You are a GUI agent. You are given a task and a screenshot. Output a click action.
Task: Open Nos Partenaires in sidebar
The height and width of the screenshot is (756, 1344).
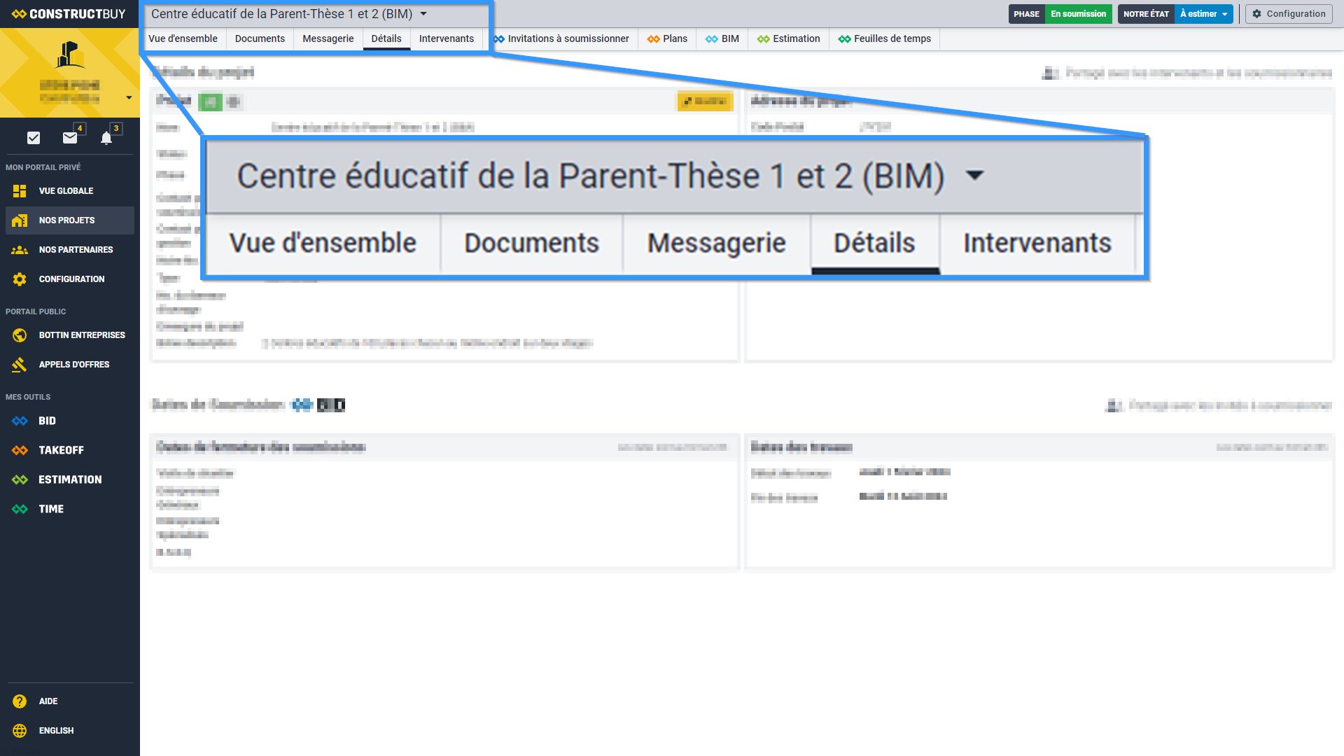click(x=76, y=249)
